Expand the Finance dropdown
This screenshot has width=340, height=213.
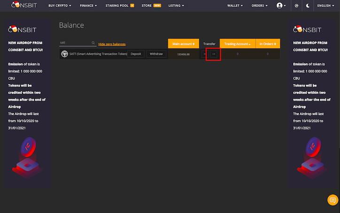[x=88, y=6]
